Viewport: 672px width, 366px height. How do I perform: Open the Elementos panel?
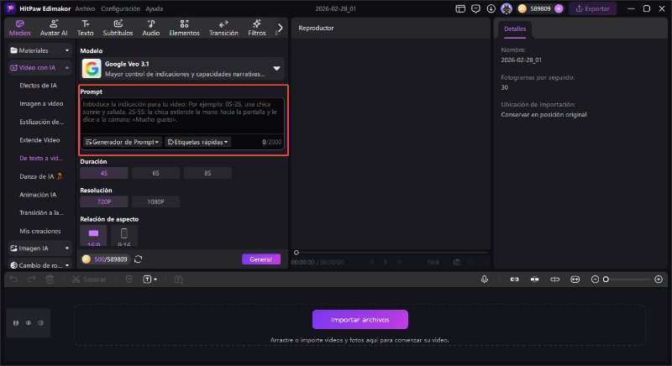point(184,28)
